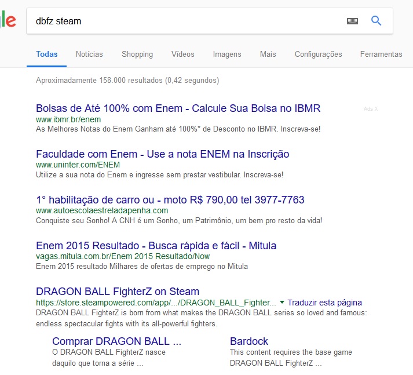Image resolution: width=413 pixels, height=375 pixels.
Task: Click snippet 'Utilize a sua nota do Enem'
Action: pos(160,174)
